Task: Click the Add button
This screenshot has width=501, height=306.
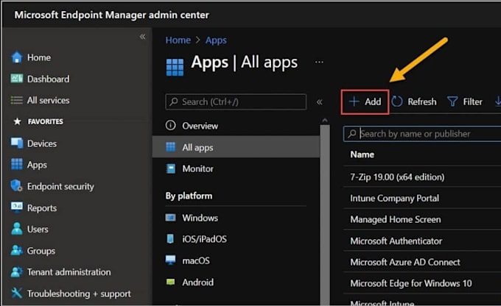Action: point(365,102)
